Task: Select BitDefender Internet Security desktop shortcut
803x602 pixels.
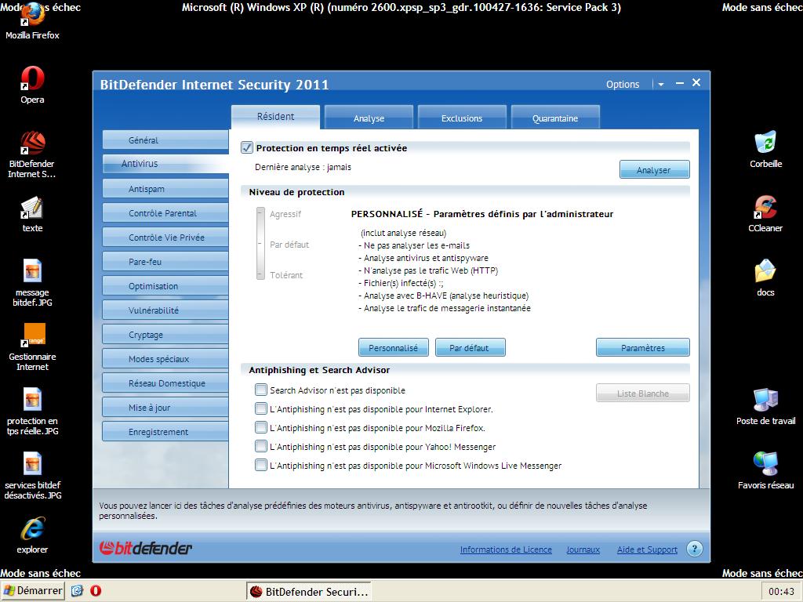Action: click(32, 154)
